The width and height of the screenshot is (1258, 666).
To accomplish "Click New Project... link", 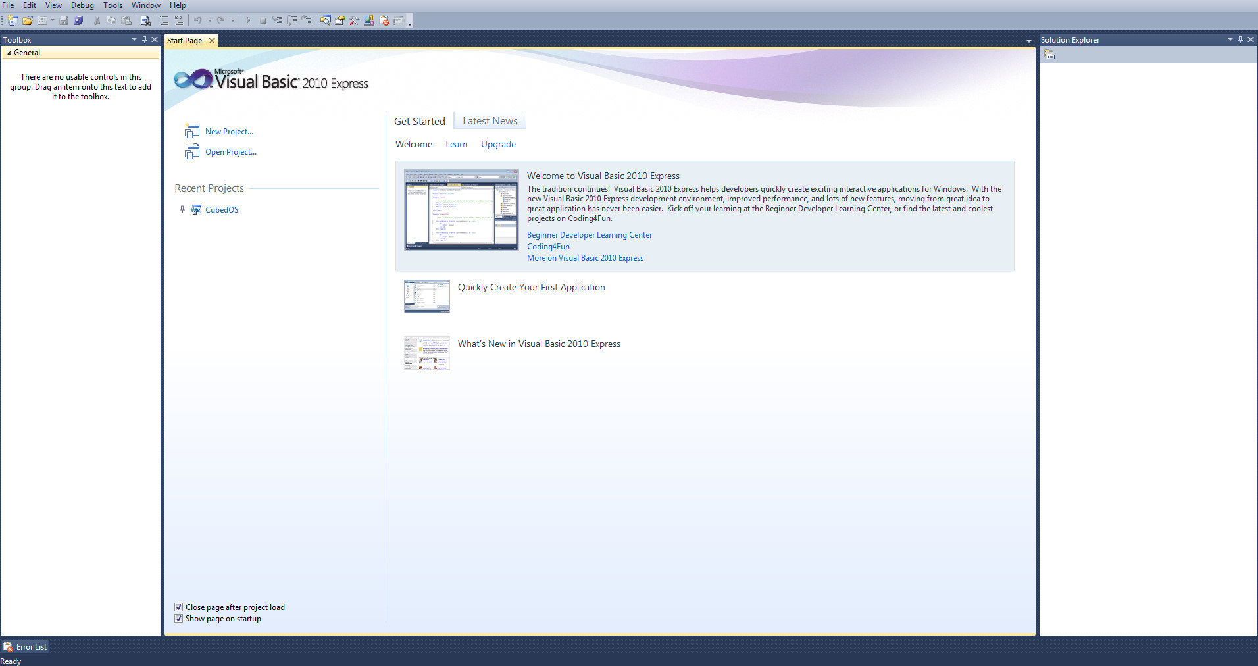I will [x=229, y=132].
